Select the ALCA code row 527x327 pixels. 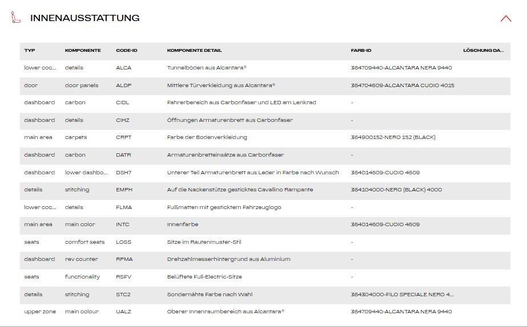[123, 68]
